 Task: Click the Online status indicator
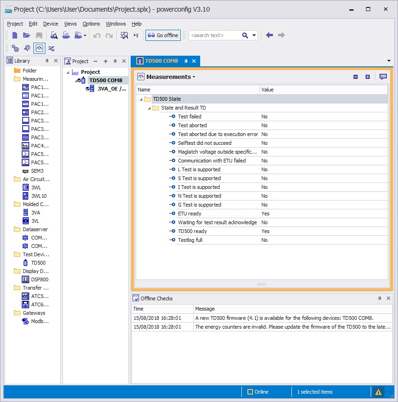point(258,392)
